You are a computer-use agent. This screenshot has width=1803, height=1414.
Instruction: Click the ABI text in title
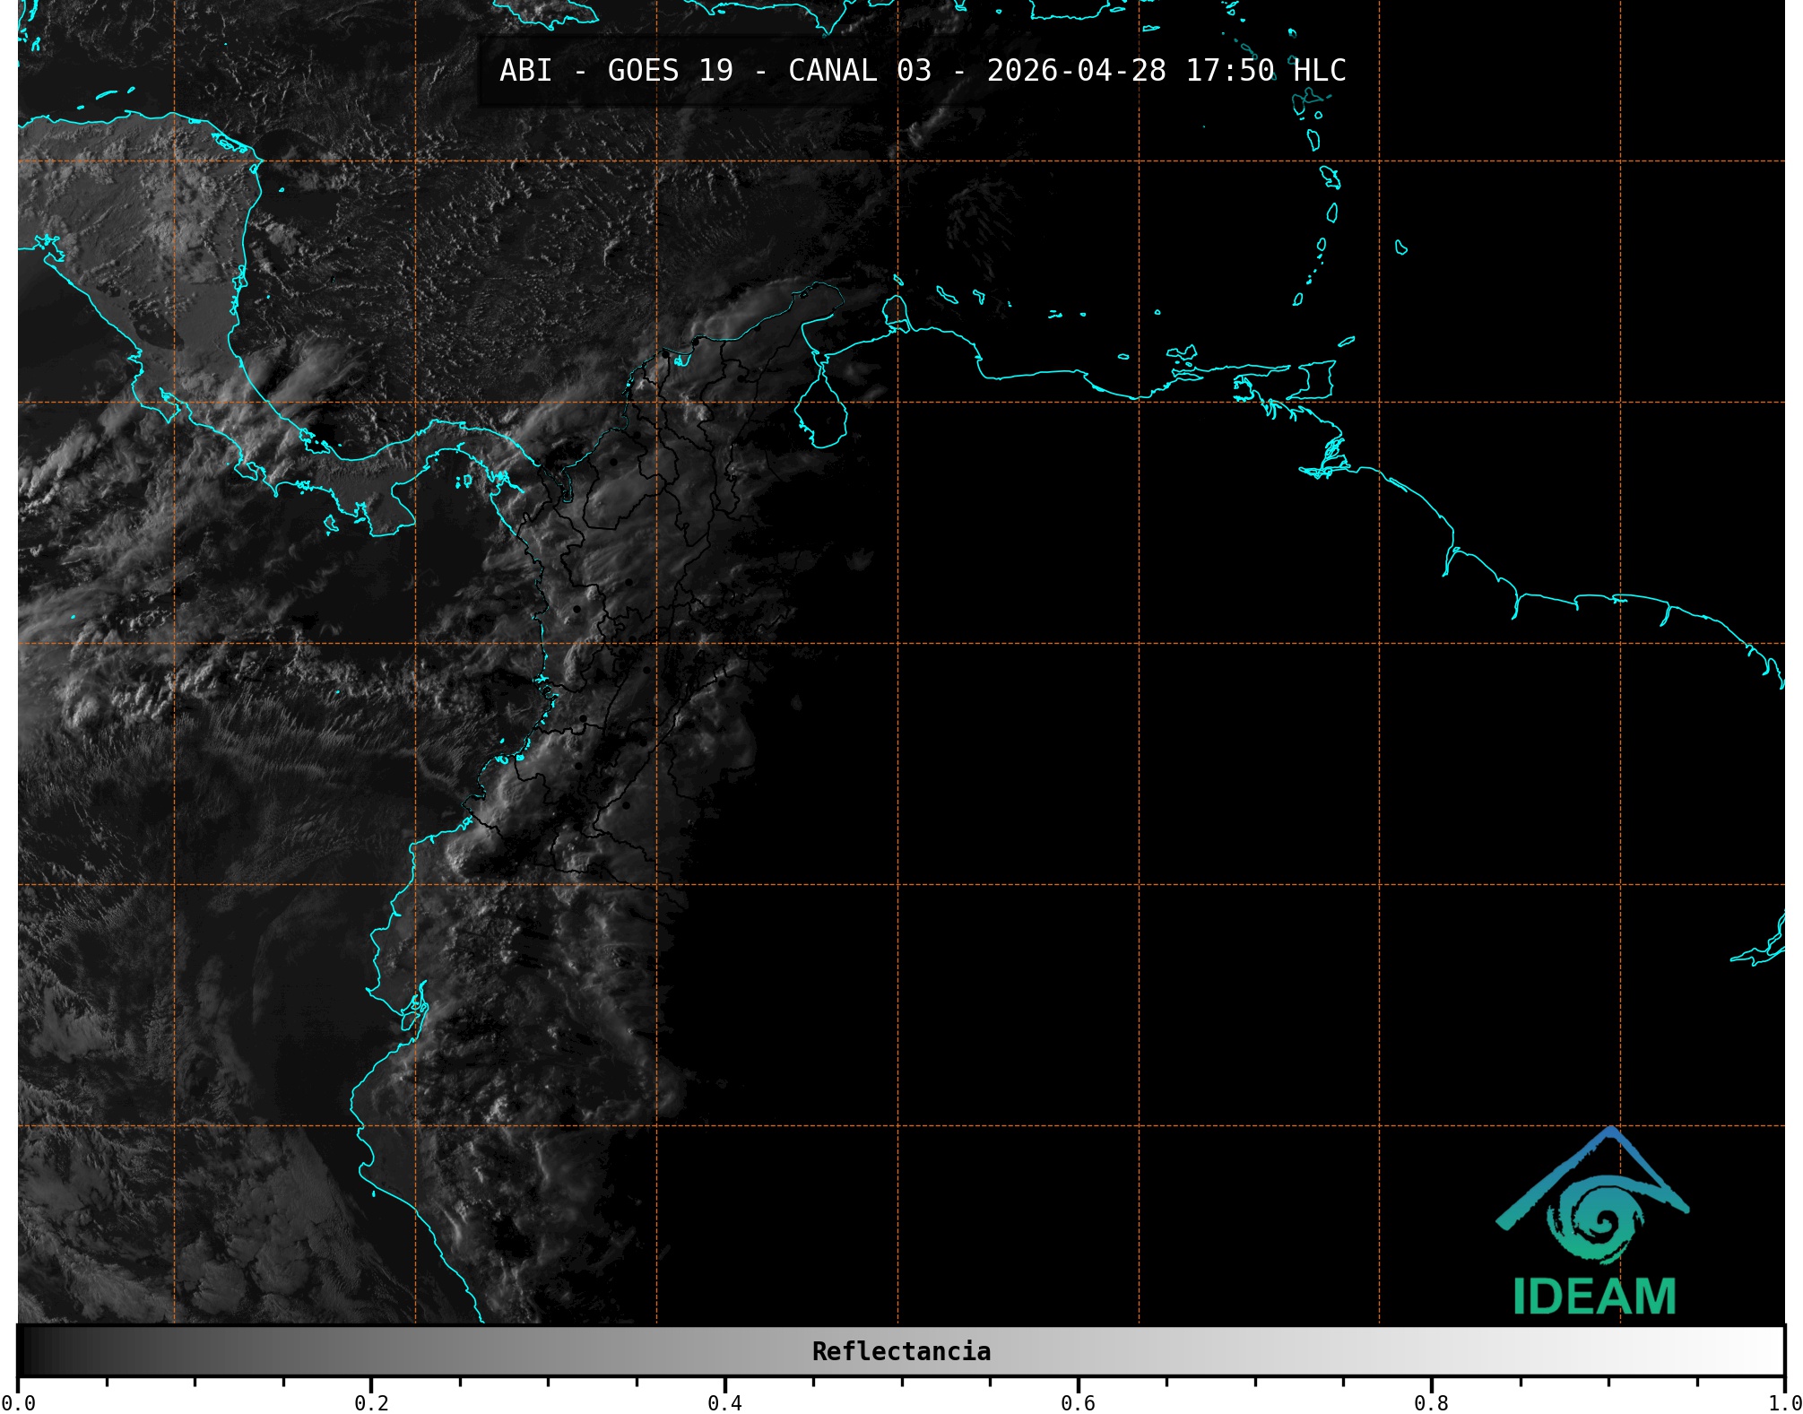pyautogui.click(x=525, y=71)
